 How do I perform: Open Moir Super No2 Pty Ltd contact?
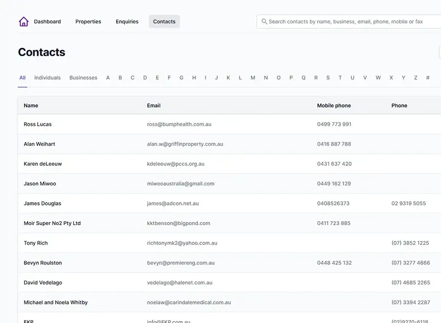tap(52, 223)
